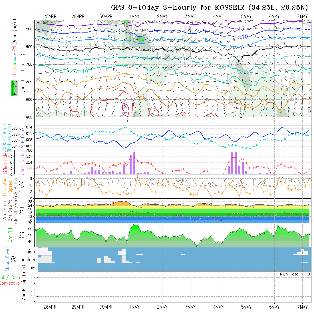Choose the 3MAY label on bottom time axis

pyautogui.click(x=190, y=307)
